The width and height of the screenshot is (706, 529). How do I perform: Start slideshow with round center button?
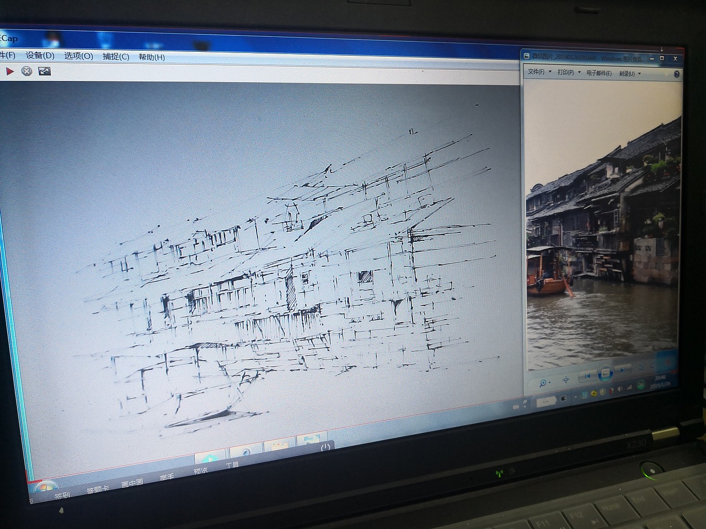tap(606, 373)
